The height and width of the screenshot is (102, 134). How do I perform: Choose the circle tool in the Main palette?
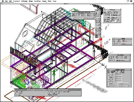[99, 19]
